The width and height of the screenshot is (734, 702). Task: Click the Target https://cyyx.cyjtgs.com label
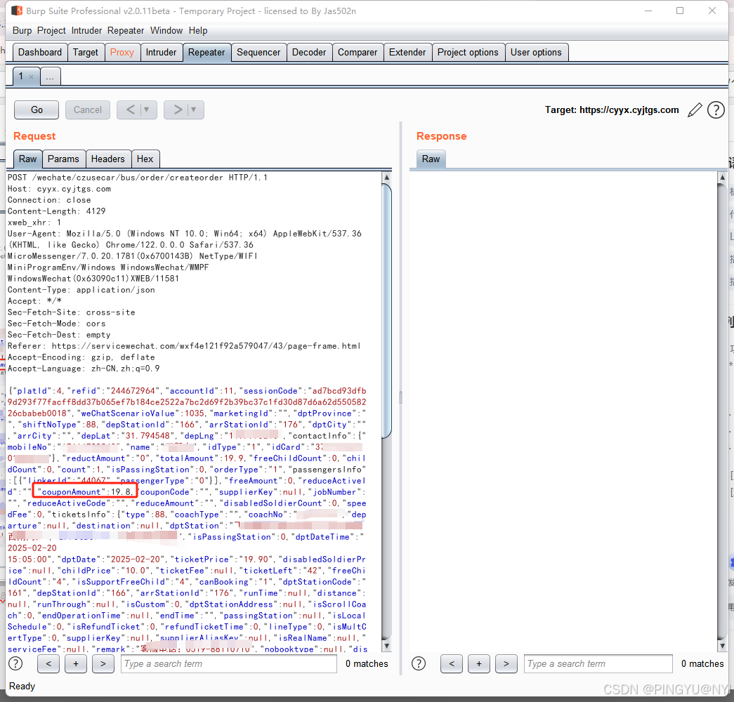612,110
